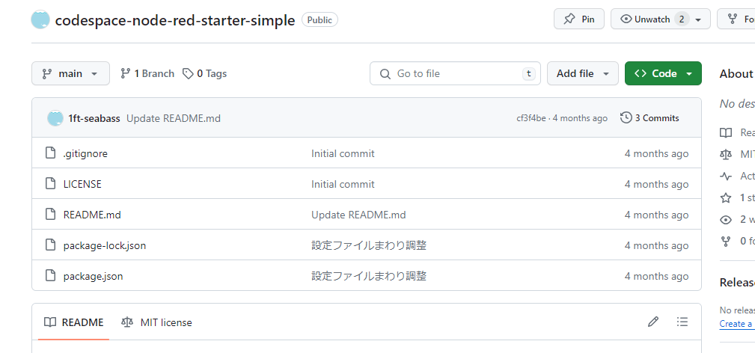755x353 pixels.
Task: Click the repository owner avatar icon
Action: pos(40,20)
